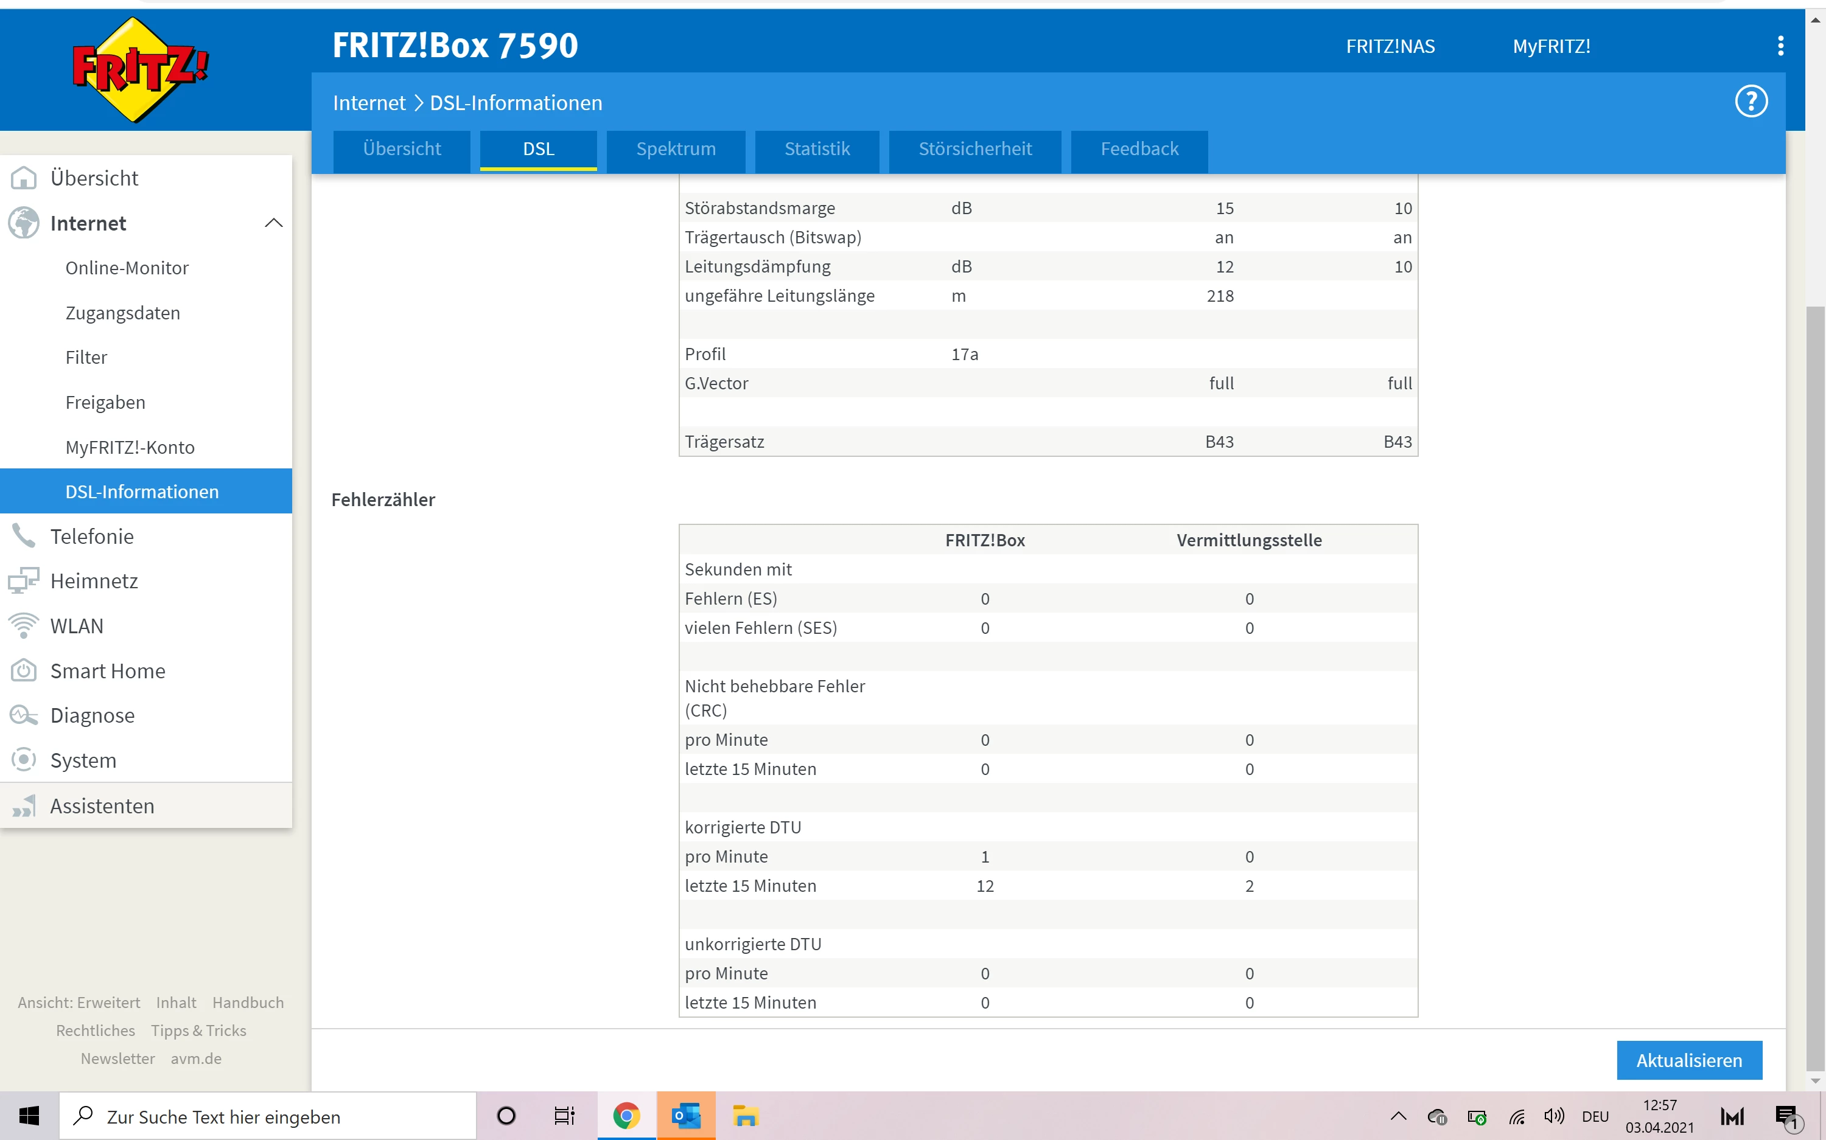This screenshot has width=1826, height=1140.
Task: Click the Diagnose icon
Action: (23, 715)
